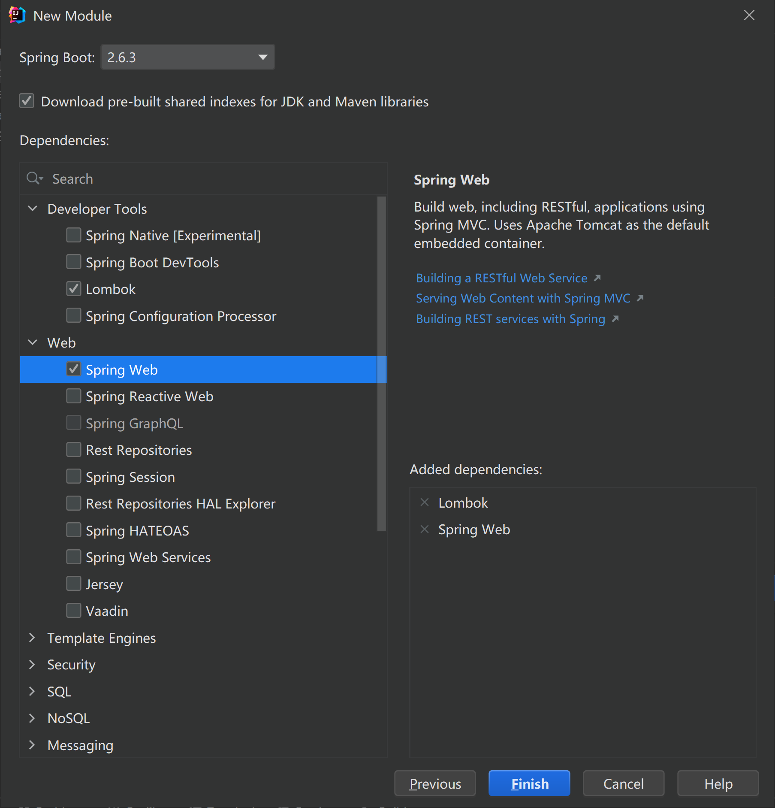Open Serving Web Content with Spring MVC link

click(x=523, y=298)
